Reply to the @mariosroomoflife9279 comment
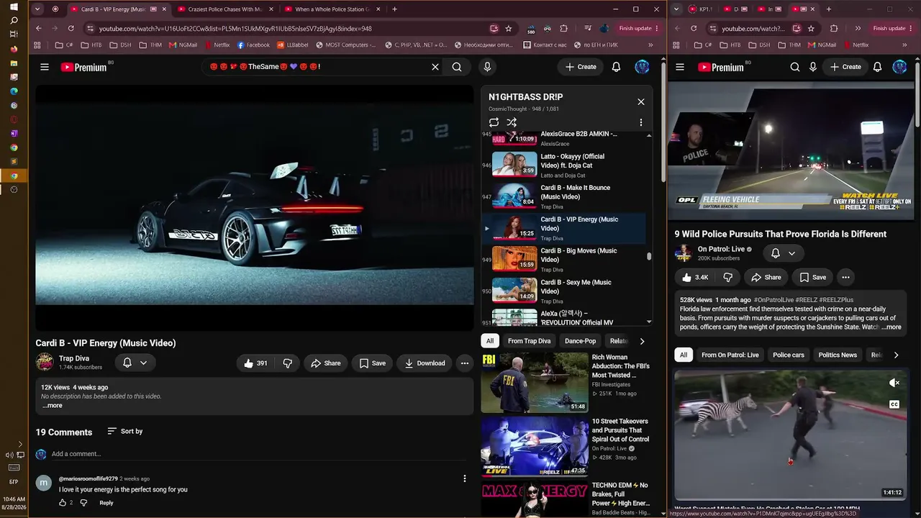 106,503
